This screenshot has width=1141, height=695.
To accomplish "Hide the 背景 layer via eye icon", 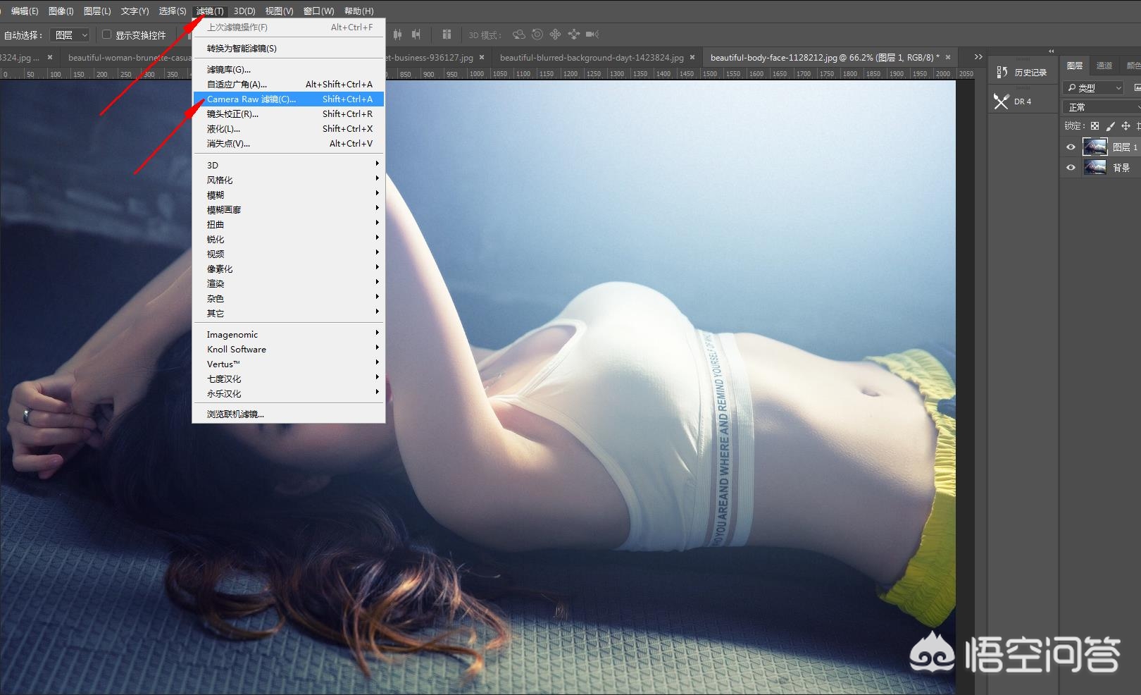I will (x=1071, y=168).
